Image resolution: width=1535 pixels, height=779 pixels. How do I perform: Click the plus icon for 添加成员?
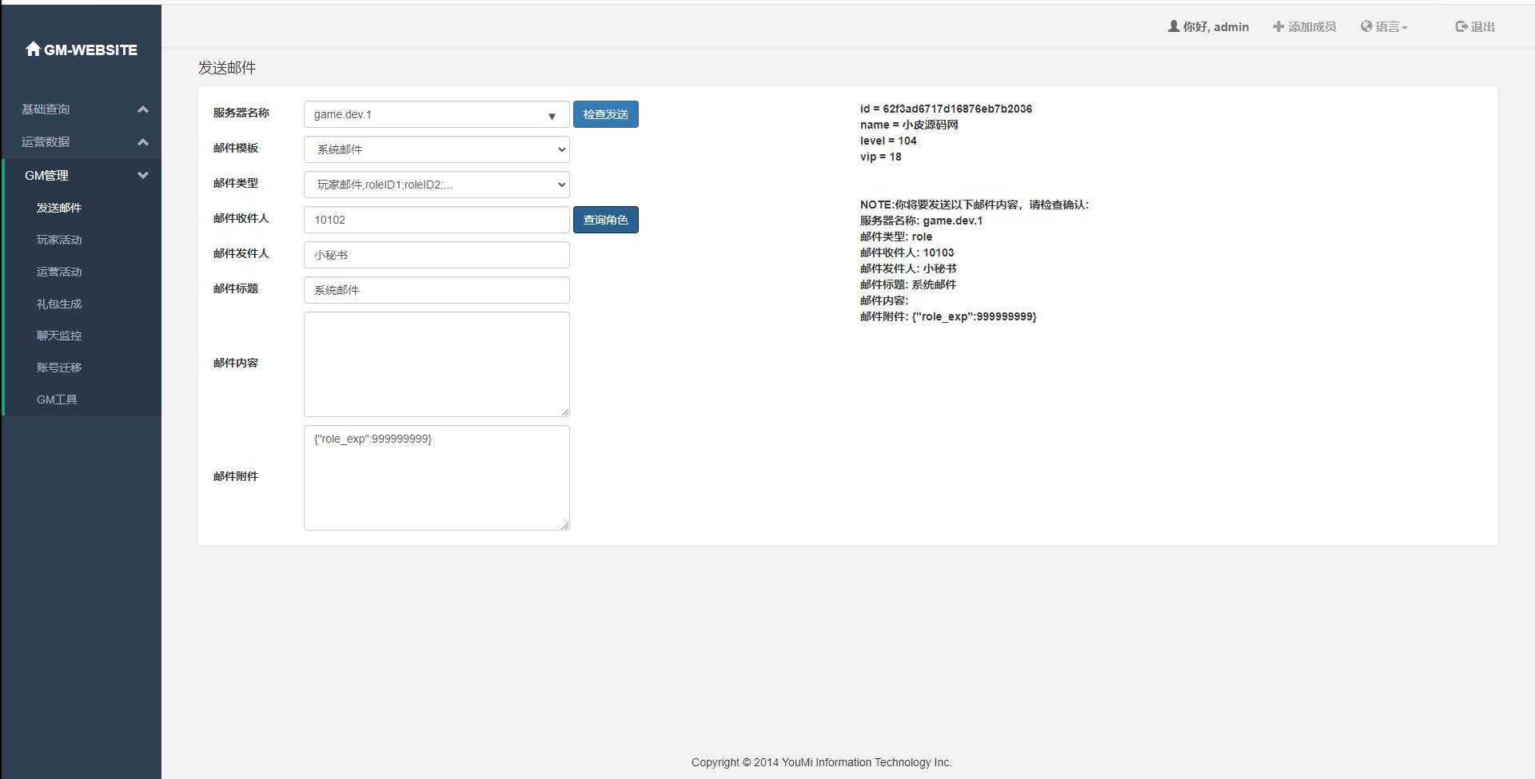1278,26
